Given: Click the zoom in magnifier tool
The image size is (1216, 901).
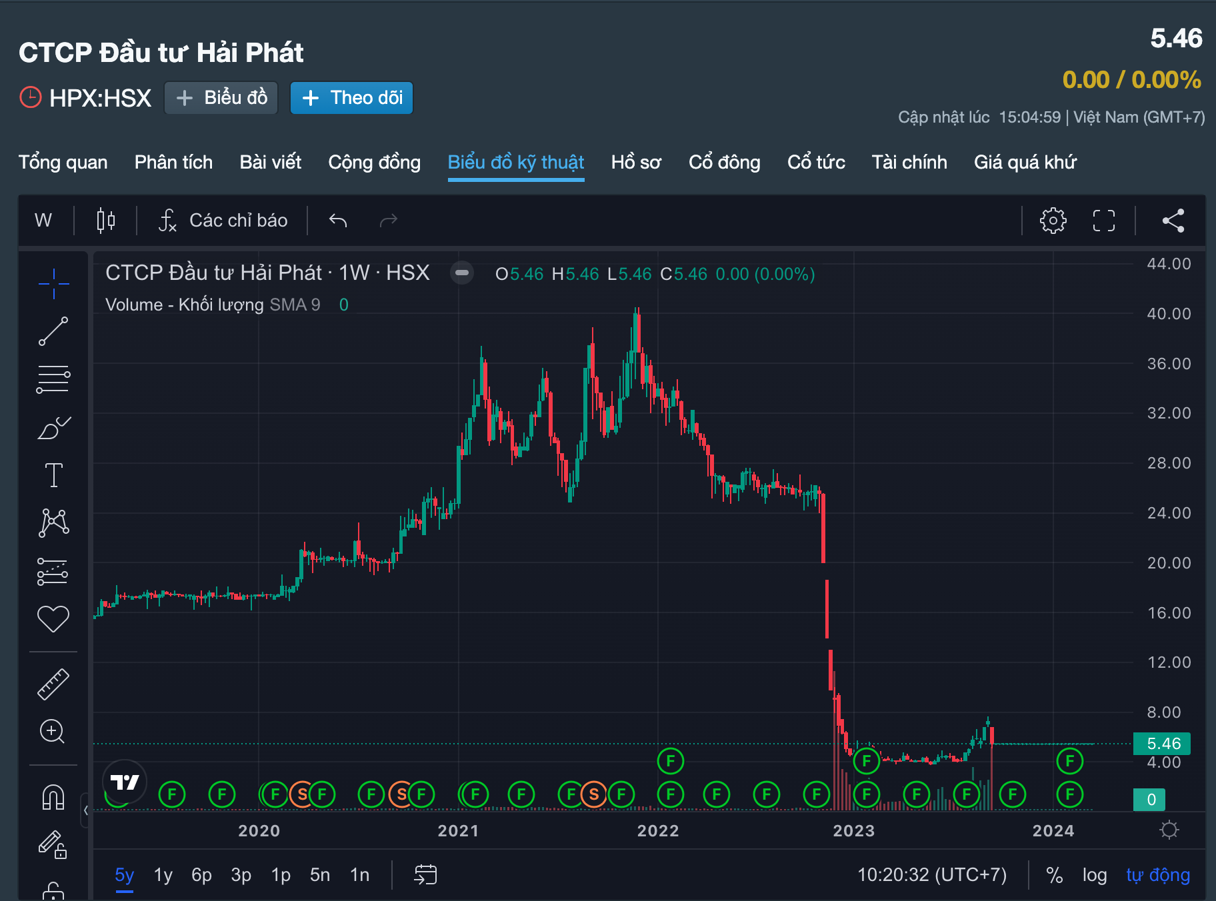Looking at the screenshot, I should click(52, 731).
